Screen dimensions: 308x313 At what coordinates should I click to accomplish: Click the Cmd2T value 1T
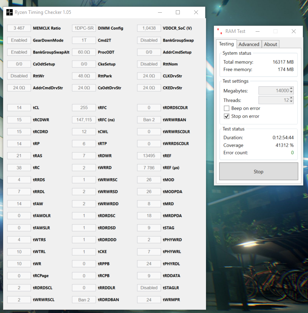(84, 40)
